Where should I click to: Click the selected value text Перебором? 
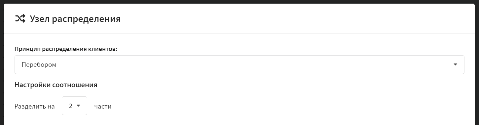[39, 65]
